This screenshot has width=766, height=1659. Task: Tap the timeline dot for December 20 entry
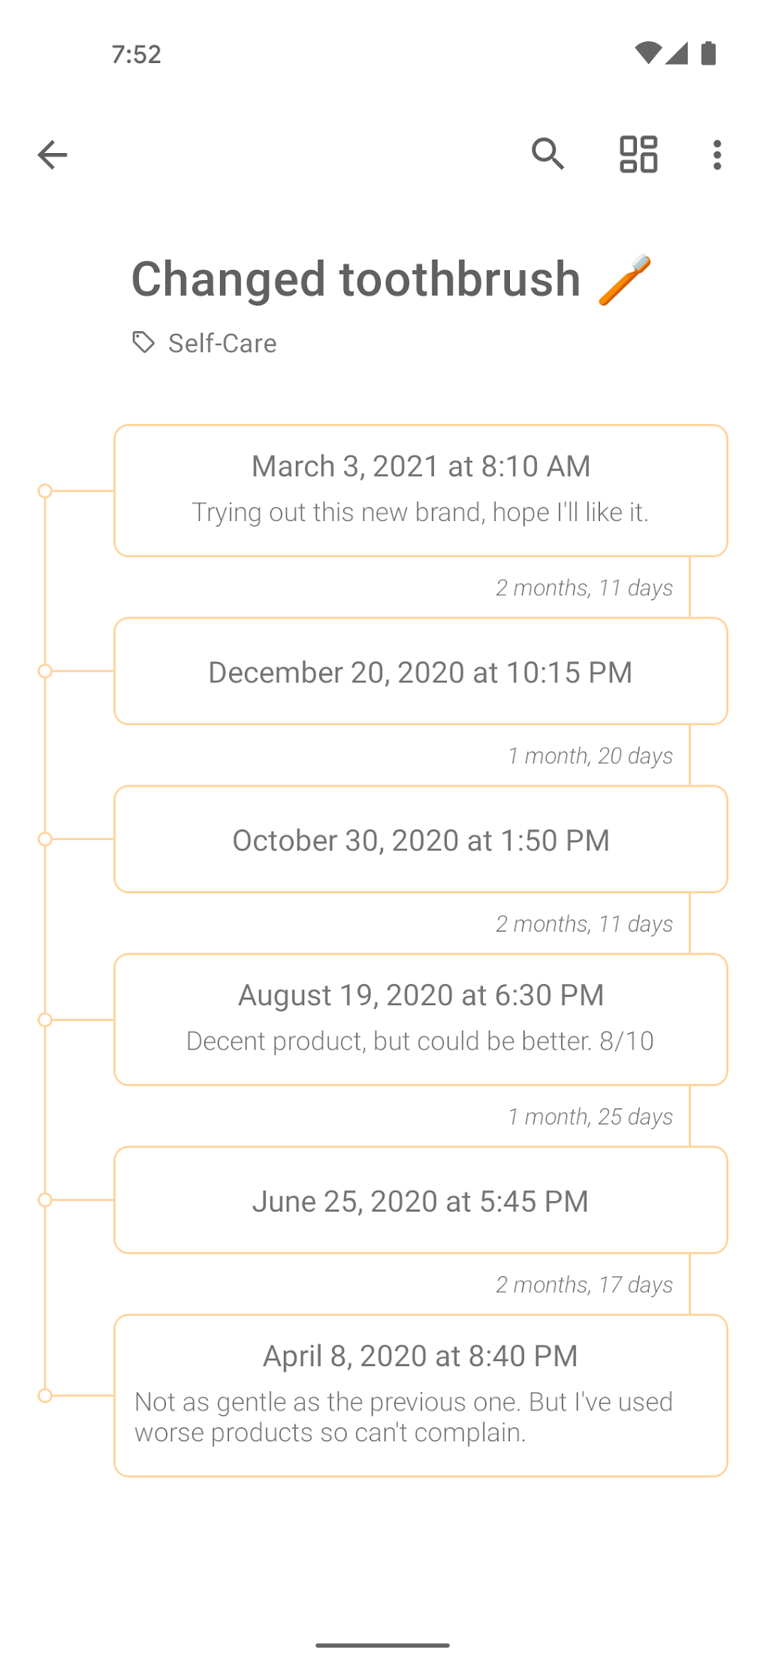45,671
